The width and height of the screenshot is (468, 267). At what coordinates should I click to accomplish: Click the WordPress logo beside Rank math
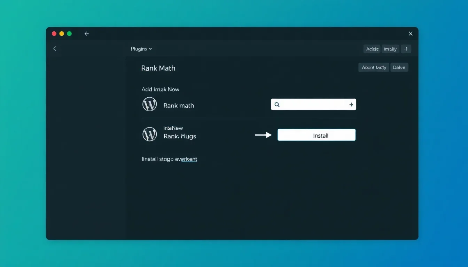coord(150,104)
